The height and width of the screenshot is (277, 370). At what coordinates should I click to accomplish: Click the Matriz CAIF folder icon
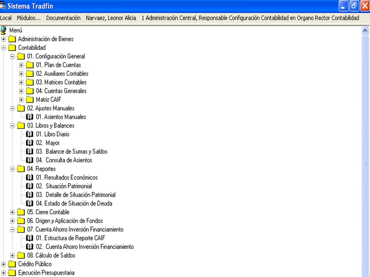pos(30,100)
